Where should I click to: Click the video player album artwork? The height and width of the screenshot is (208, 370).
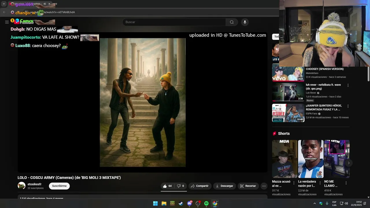[143, 102]
